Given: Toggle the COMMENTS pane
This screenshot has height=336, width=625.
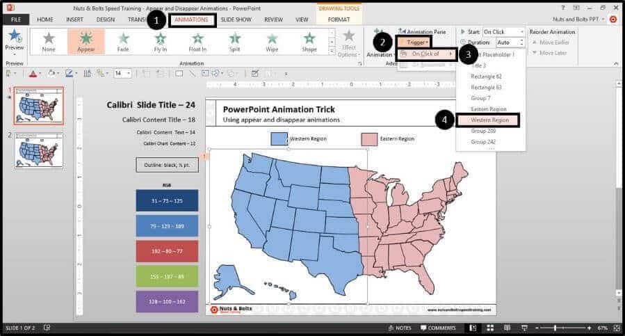Looking at the screenshot, I should 438,328.
